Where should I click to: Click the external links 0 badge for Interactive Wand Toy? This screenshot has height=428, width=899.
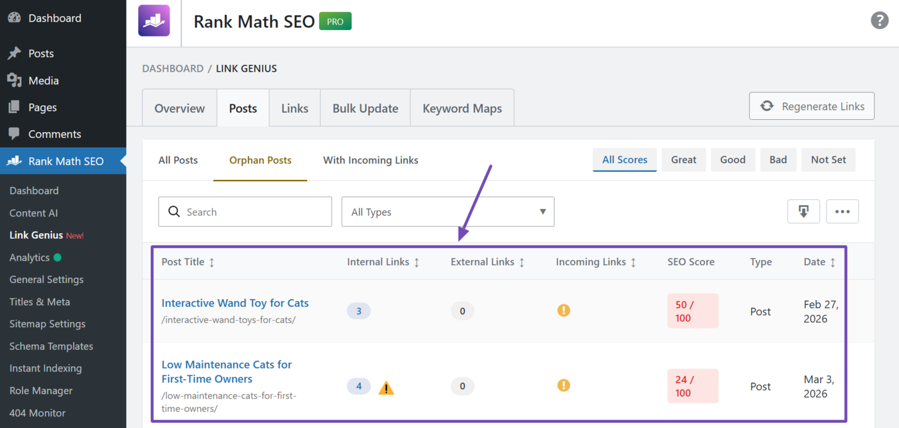point(462,311)
